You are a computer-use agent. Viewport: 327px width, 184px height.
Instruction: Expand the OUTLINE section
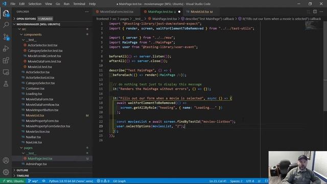point(22,170)
